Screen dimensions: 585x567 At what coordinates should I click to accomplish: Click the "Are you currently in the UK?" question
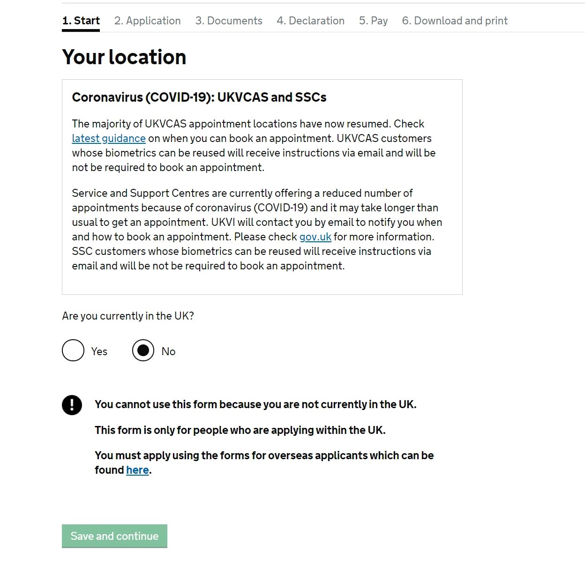127,316
